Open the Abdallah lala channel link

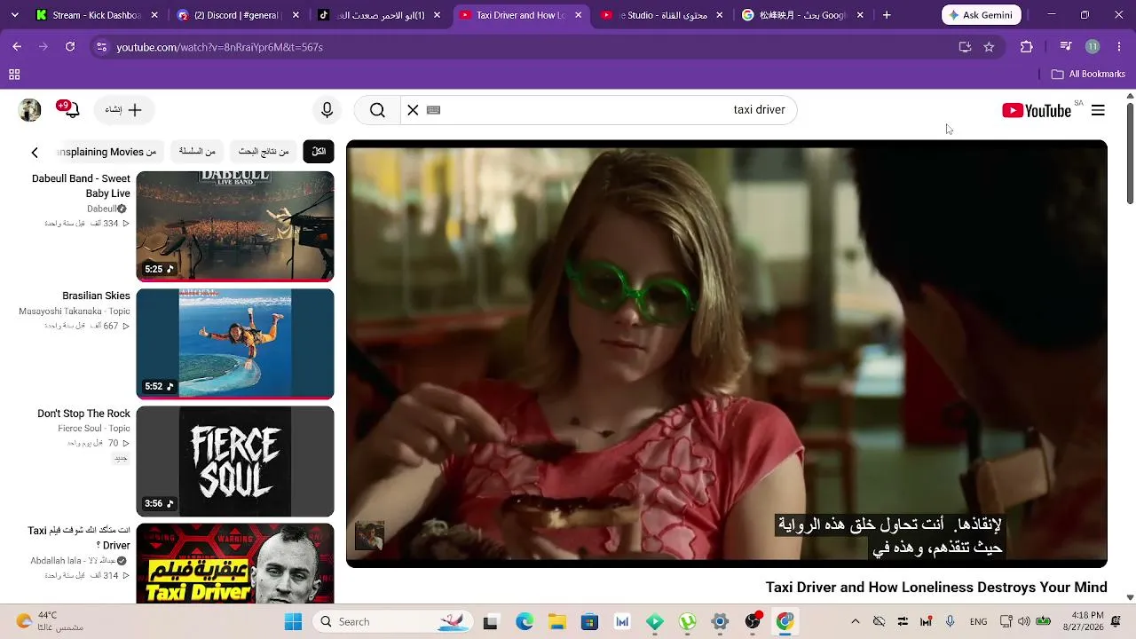(x=73, y=561)
